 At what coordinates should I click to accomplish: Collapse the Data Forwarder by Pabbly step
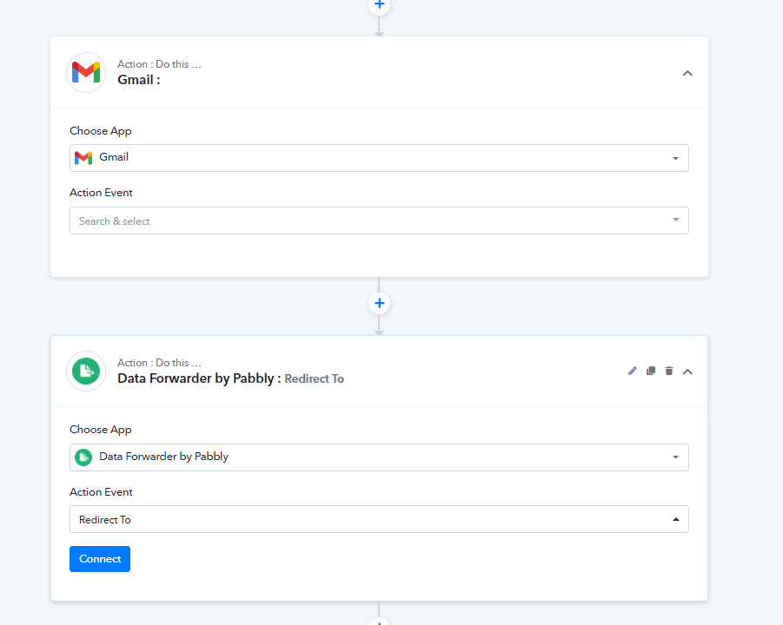point(687,372)
